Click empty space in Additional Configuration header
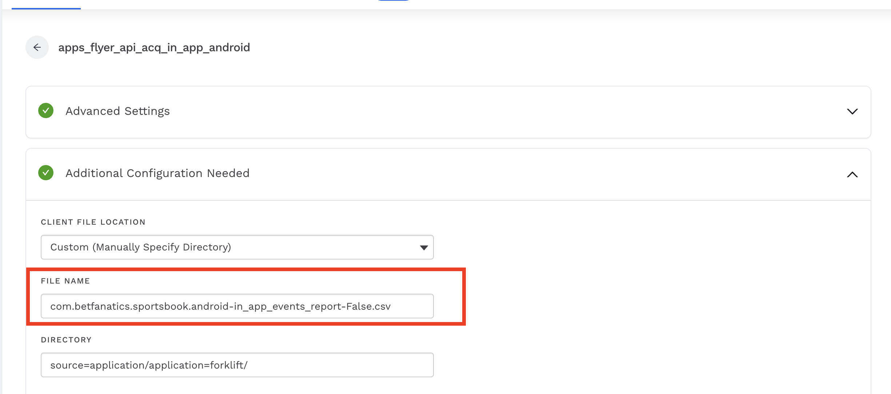The height and width of the screenshot is (394, 891). (509, 174)
